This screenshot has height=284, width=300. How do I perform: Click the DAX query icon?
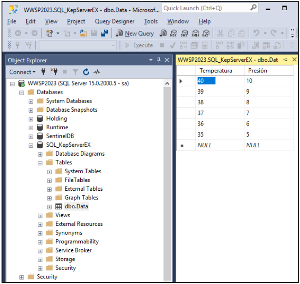206,33
